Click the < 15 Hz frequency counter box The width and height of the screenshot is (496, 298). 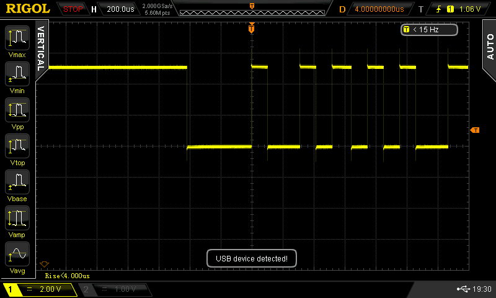429,30
